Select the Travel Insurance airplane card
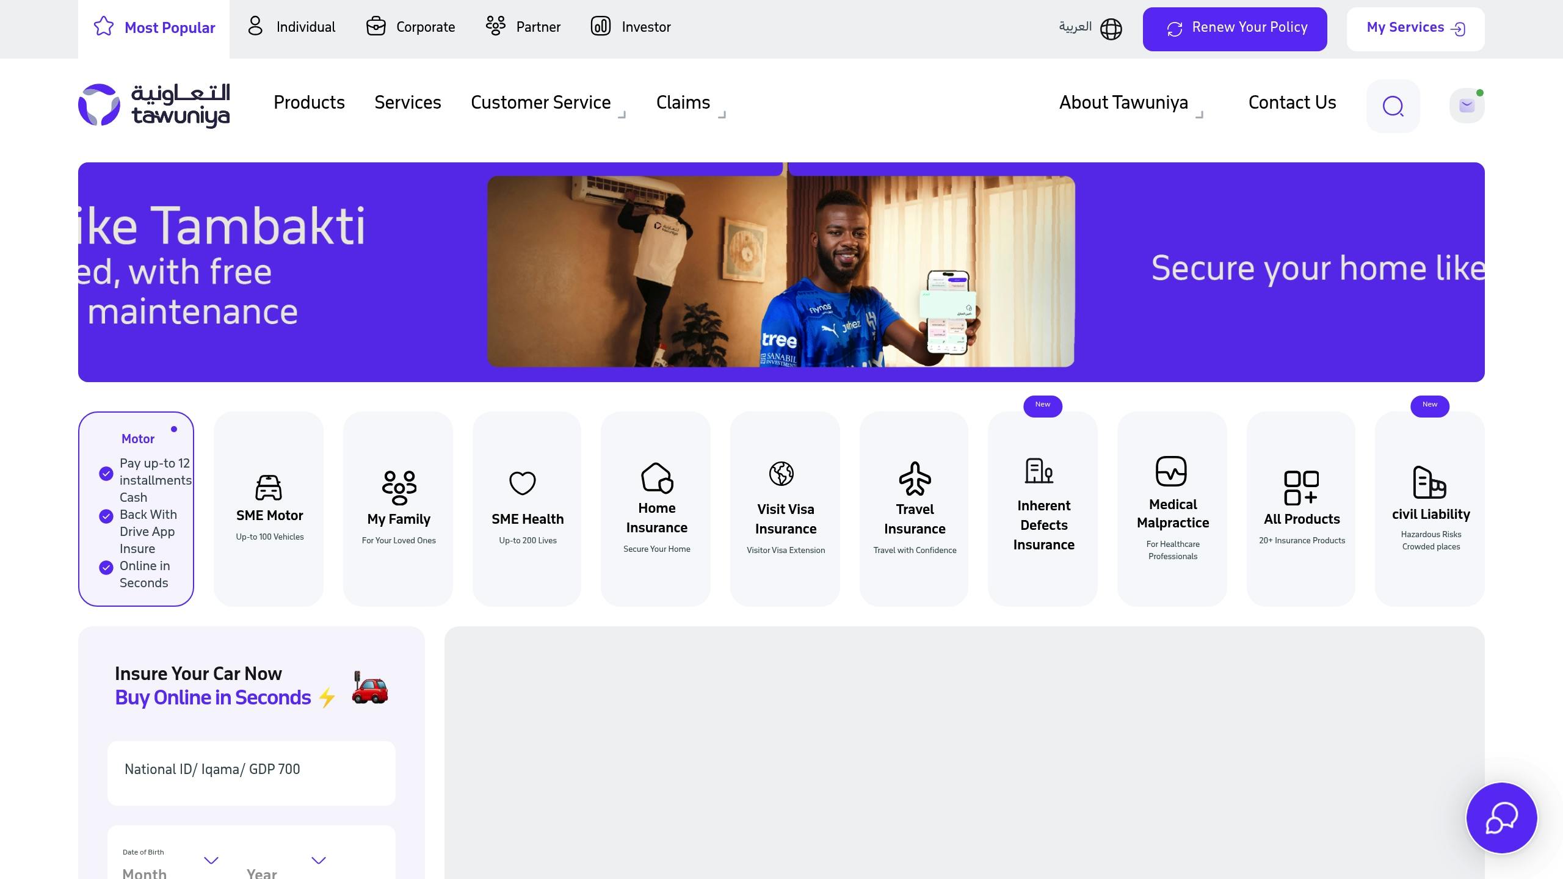The width and height of the screenshot is (1563, 879). coord(914,508)
